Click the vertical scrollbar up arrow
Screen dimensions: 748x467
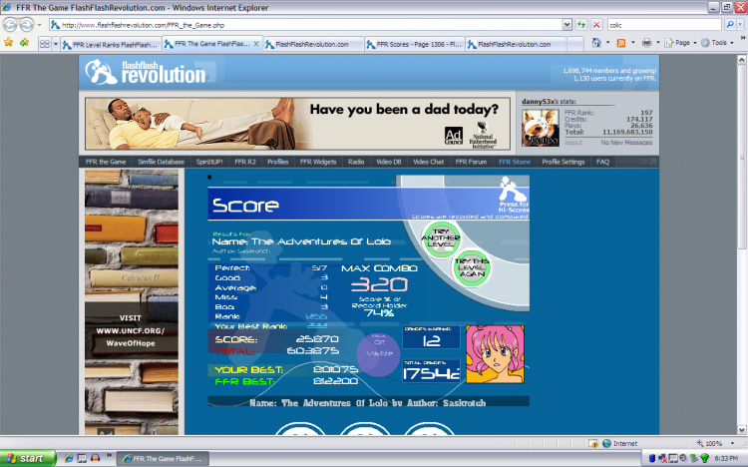click(x=742, y=60)
